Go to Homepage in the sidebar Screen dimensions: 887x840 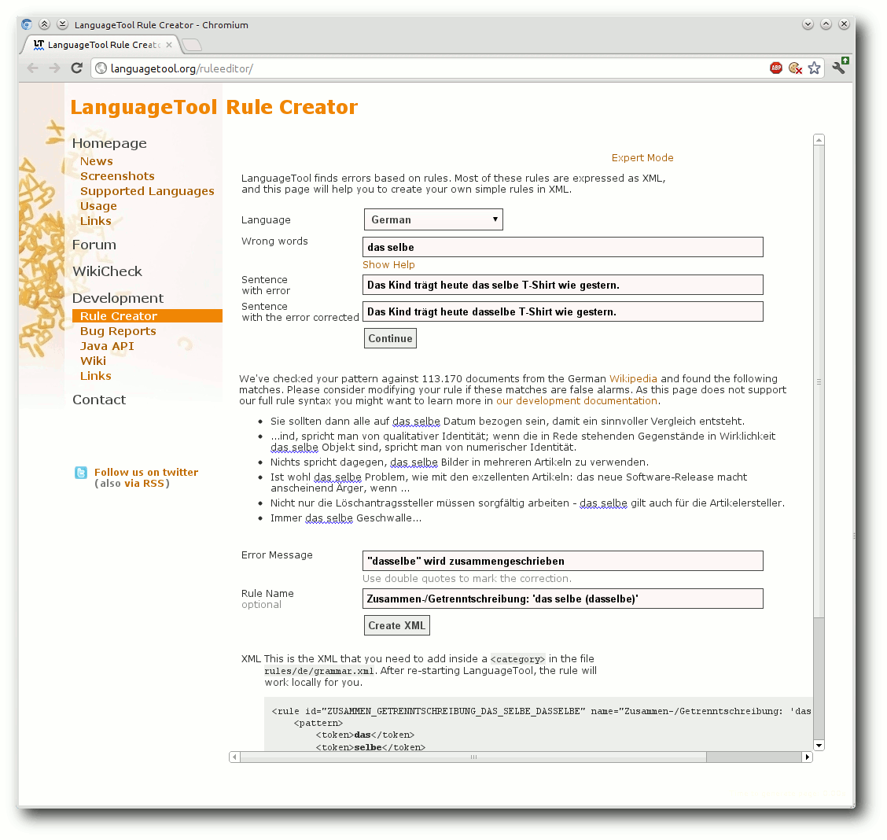pos(109,143)
